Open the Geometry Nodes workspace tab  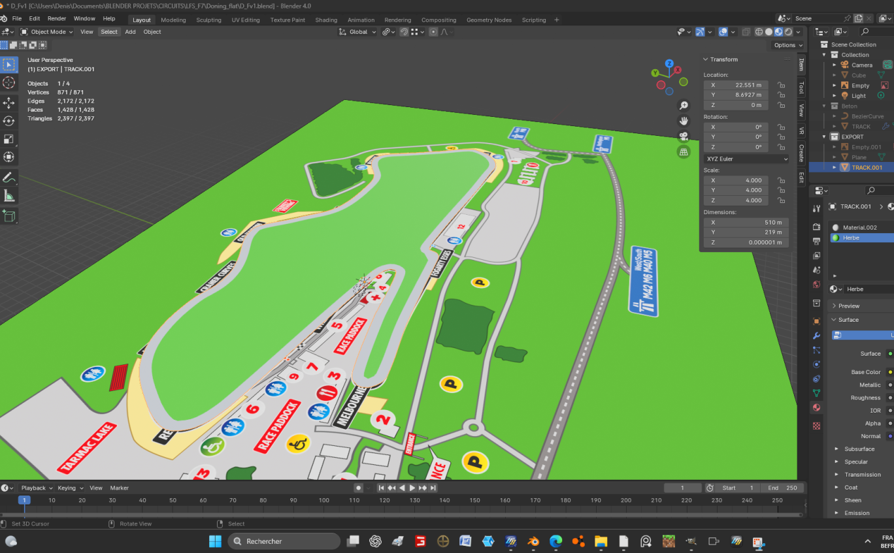(x=489, y=20)
